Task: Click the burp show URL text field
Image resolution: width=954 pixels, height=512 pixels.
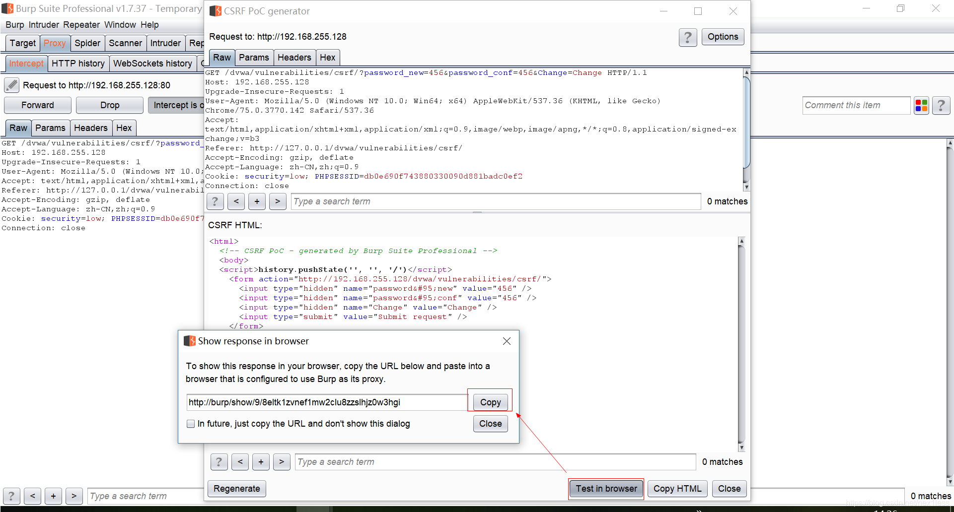Action: (327, 402)
